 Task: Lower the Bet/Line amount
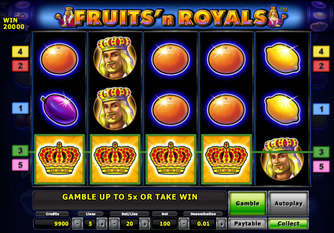(114, 224)
